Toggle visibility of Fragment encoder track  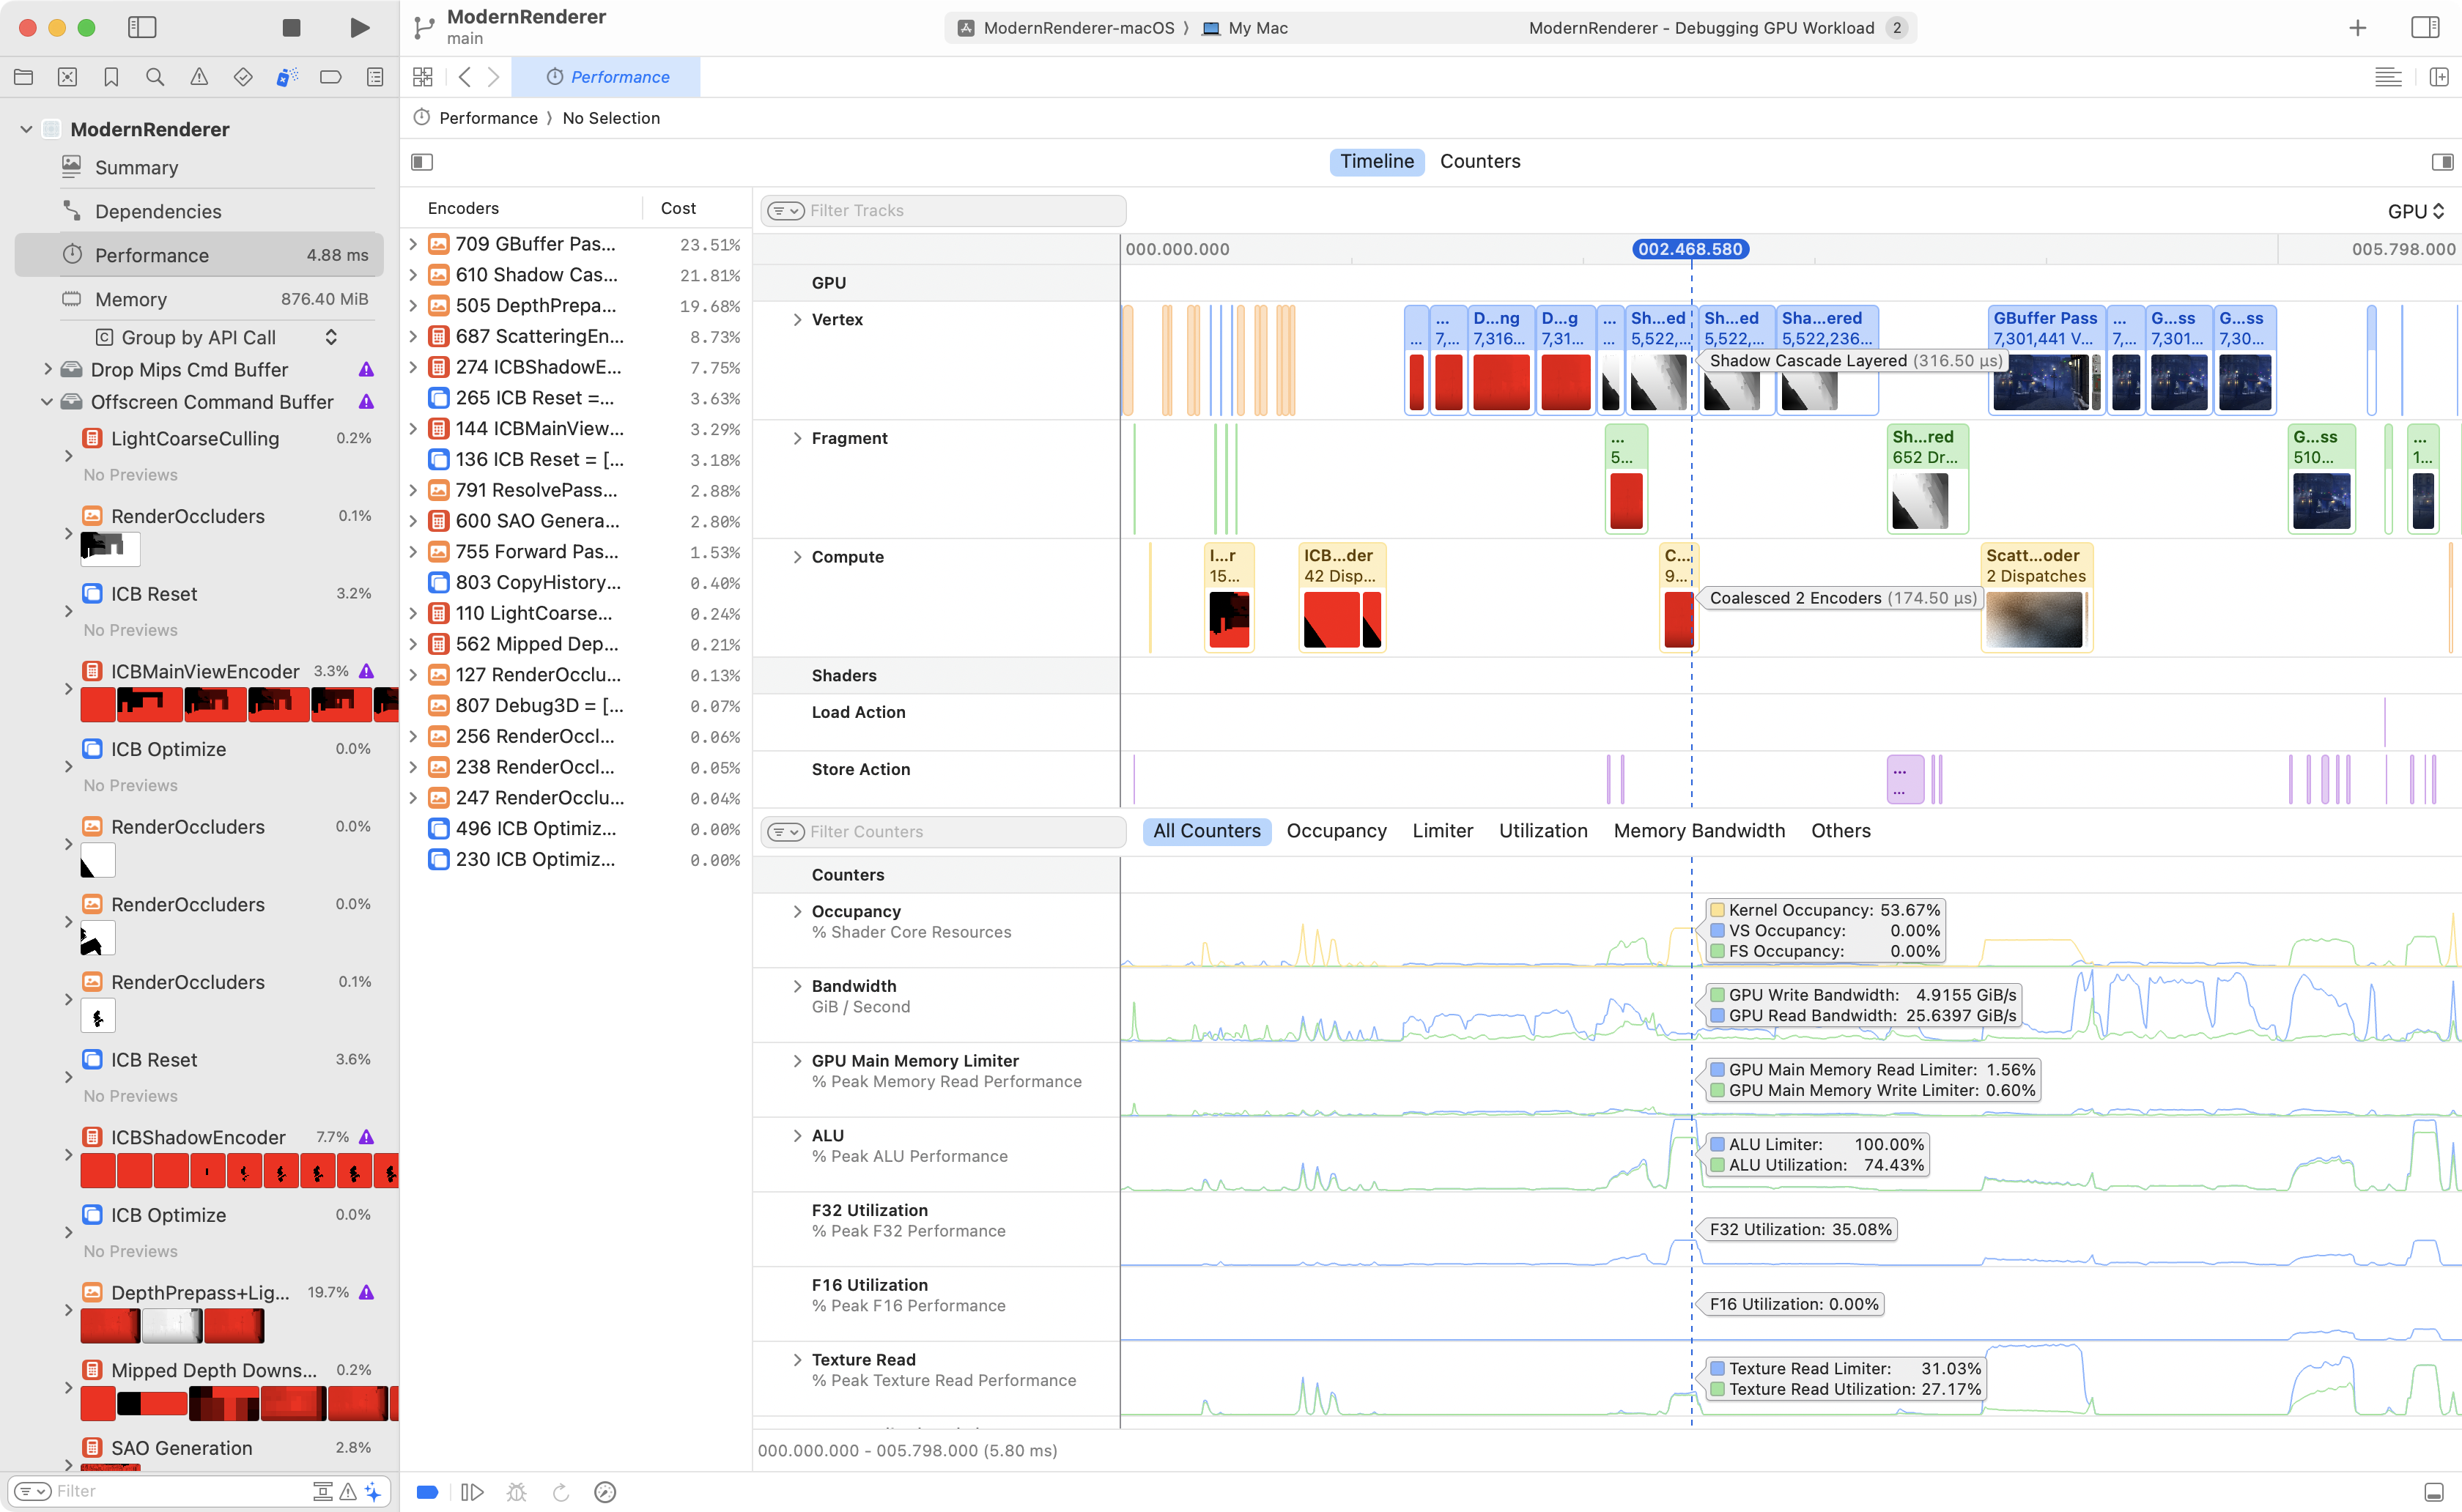click(x=796, y=438)
